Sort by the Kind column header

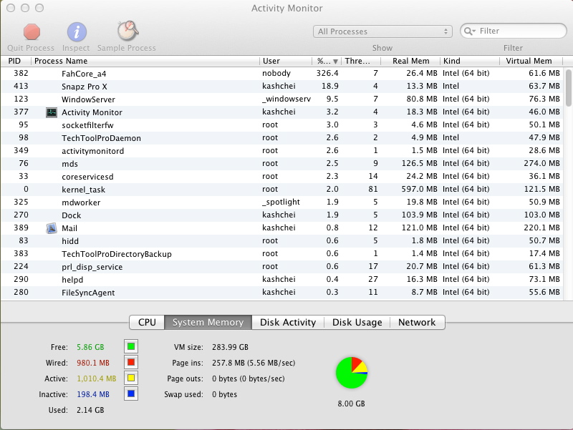pyautogui.click(x=470, y=61)
